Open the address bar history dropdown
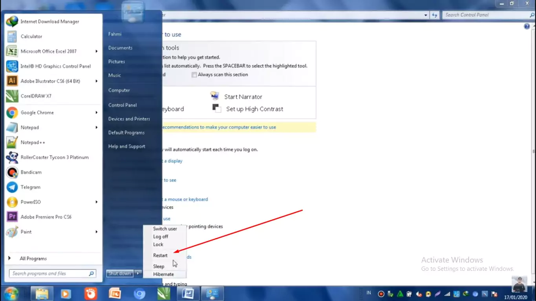Viewport: 536px width, 301px height. (x=426, y=15)
